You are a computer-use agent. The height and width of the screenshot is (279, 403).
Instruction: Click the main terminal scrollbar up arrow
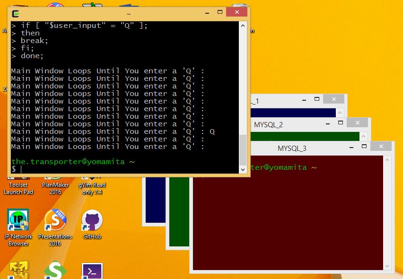pyautogui.click(x=243, y=26)
